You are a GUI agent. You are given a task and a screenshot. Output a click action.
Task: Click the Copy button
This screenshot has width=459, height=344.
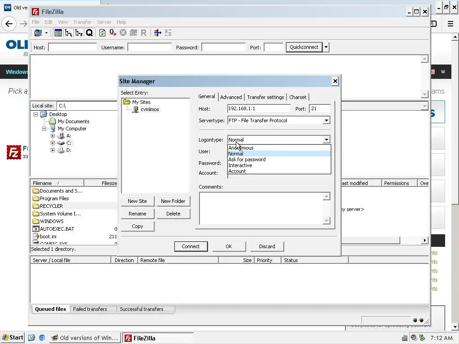point(137,226)
